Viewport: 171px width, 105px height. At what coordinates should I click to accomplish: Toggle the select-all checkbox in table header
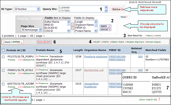(3, 50)
